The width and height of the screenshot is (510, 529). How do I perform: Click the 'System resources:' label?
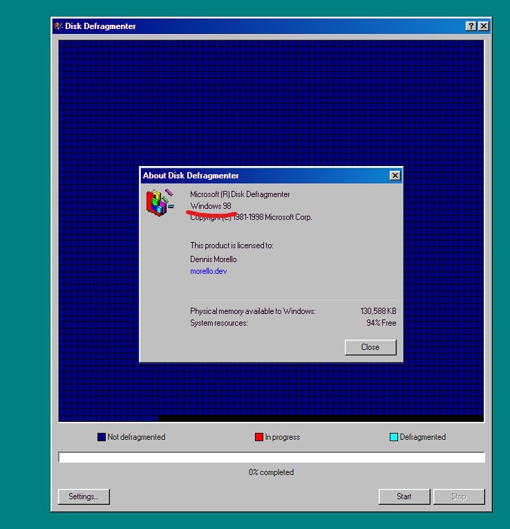[219, 323]
